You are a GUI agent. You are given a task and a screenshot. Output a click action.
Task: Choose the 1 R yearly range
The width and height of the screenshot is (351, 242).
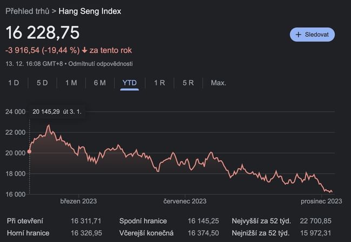pos(159,82)
